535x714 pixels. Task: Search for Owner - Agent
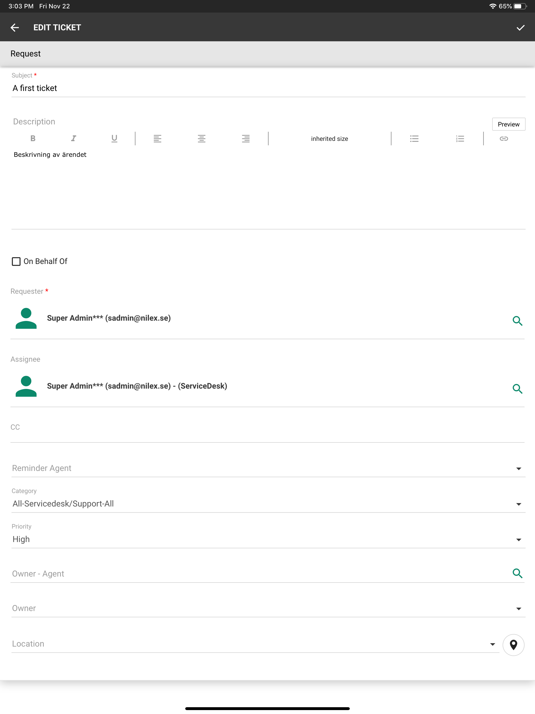(x=517, y=573)
